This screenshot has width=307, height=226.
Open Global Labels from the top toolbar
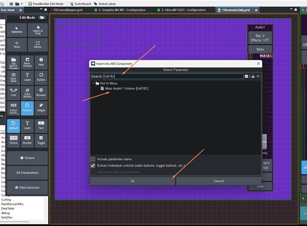(x=105, y=4)
